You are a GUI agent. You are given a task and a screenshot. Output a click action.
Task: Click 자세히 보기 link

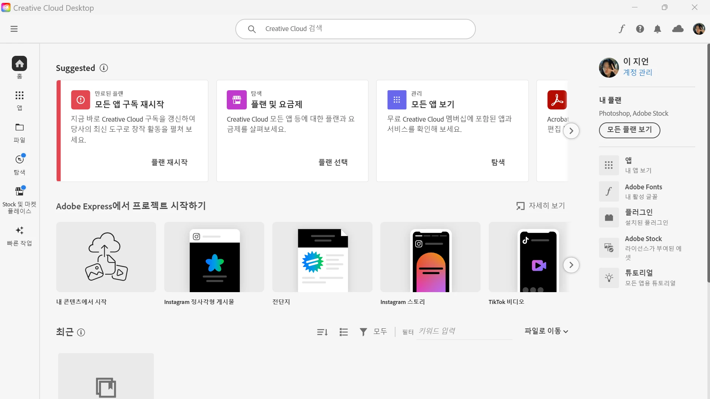click(x=541, y=206)
